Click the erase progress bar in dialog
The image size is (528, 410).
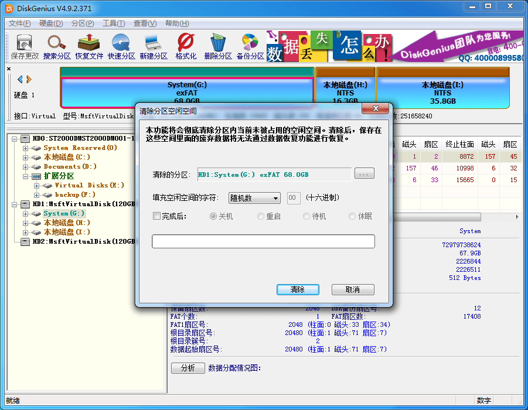point(263,241)
